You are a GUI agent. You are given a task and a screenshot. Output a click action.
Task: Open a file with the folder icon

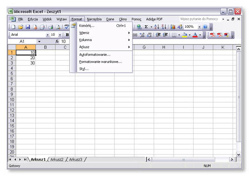click(20, 27)
